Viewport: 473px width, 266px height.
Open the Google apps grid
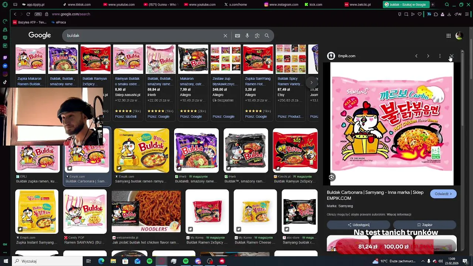(448, 36)
